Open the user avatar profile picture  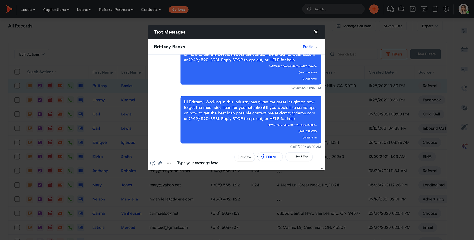(x=463, y=9)
